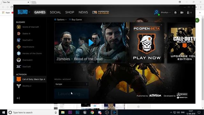Select StarCraft II icon in sidebar
The image size is (204, 115).
(x=19, y=40)
